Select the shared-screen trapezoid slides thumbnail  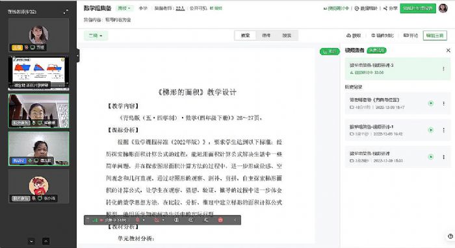(x=38, y=73)
